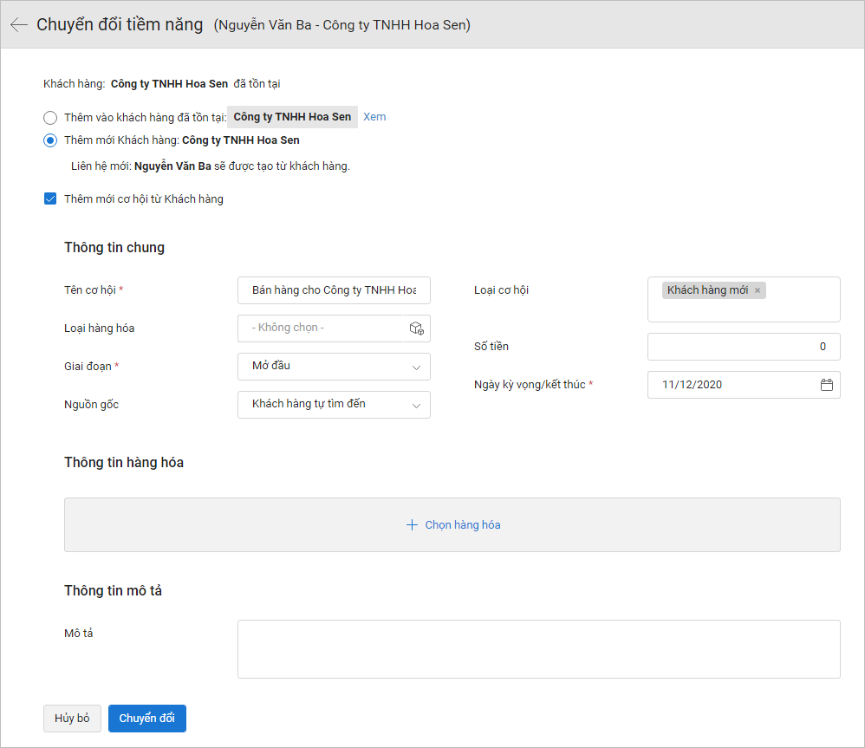Screen dimensions: 865x748
Task: Click the back arrow icon in header
Action: [19, 25]
